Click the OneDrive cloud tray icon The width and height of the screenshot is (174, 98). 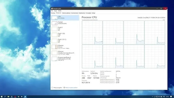pos(161,97)
